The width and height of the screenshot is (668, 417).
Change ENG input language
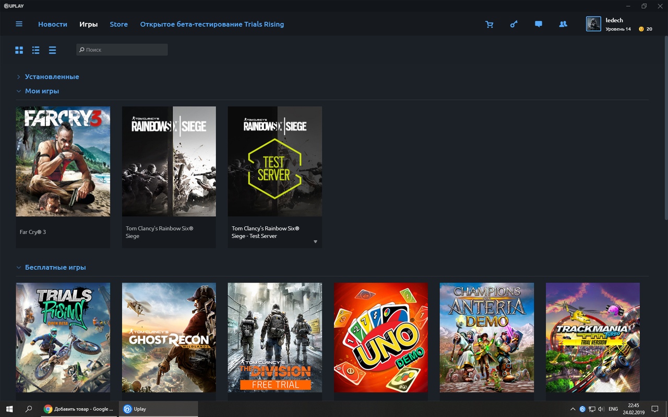[614, 409]
